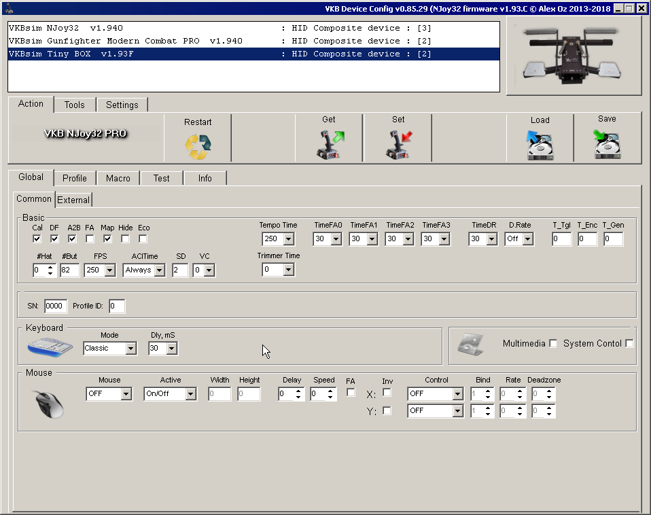The height and width of the screenshot is (515, 651).
Task: Toggle the Map checkbox
Action: click(107, 238)
